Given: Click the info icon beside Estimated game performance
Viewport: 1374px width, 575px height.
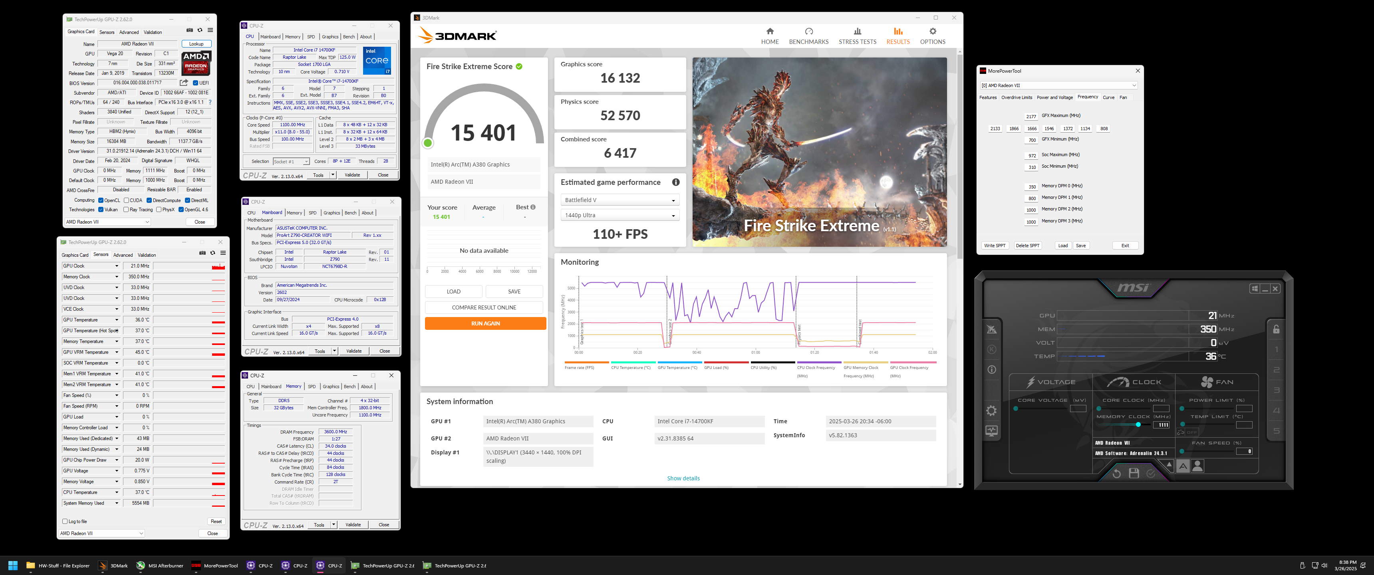Looking at the screenshot, I should click(x=676, y=182).
